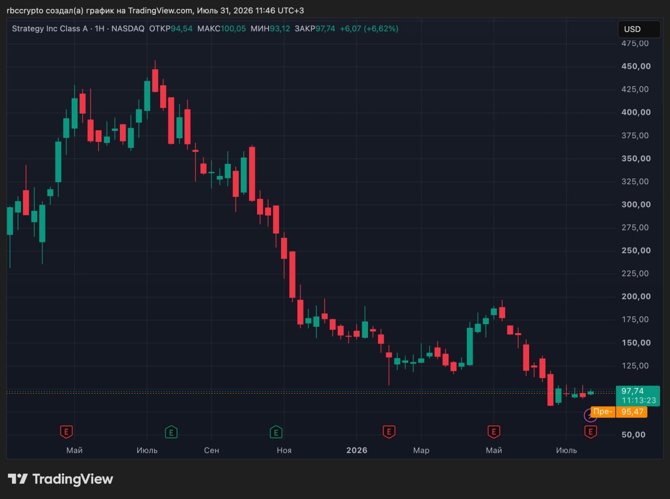This screenshot has width=670, height=499.
Task: Click the ЗАКР 97,74 close value in legend
Action: [315, 29]
